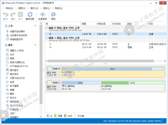Open the 帮助 speech bubble toolbar icon

point(53,14)
